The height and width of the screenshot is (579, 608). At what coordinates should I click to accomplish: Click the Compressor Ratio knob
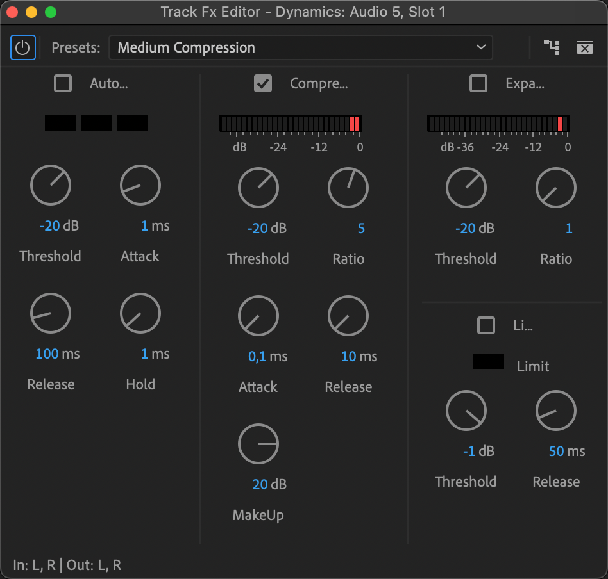(x=348, y=188)
